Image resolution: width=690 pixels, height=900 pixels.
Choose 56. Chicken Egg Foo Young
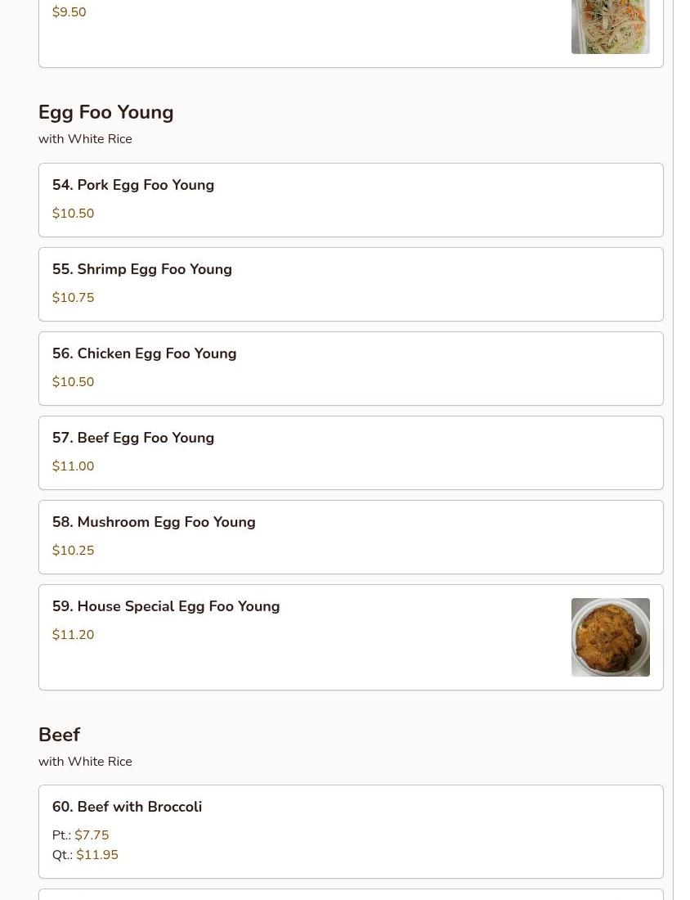pyautogui.click(x=145, y=354)
